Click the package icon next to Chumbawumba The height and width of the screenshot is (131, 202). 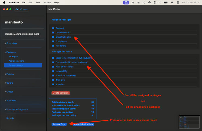[53, 33]
